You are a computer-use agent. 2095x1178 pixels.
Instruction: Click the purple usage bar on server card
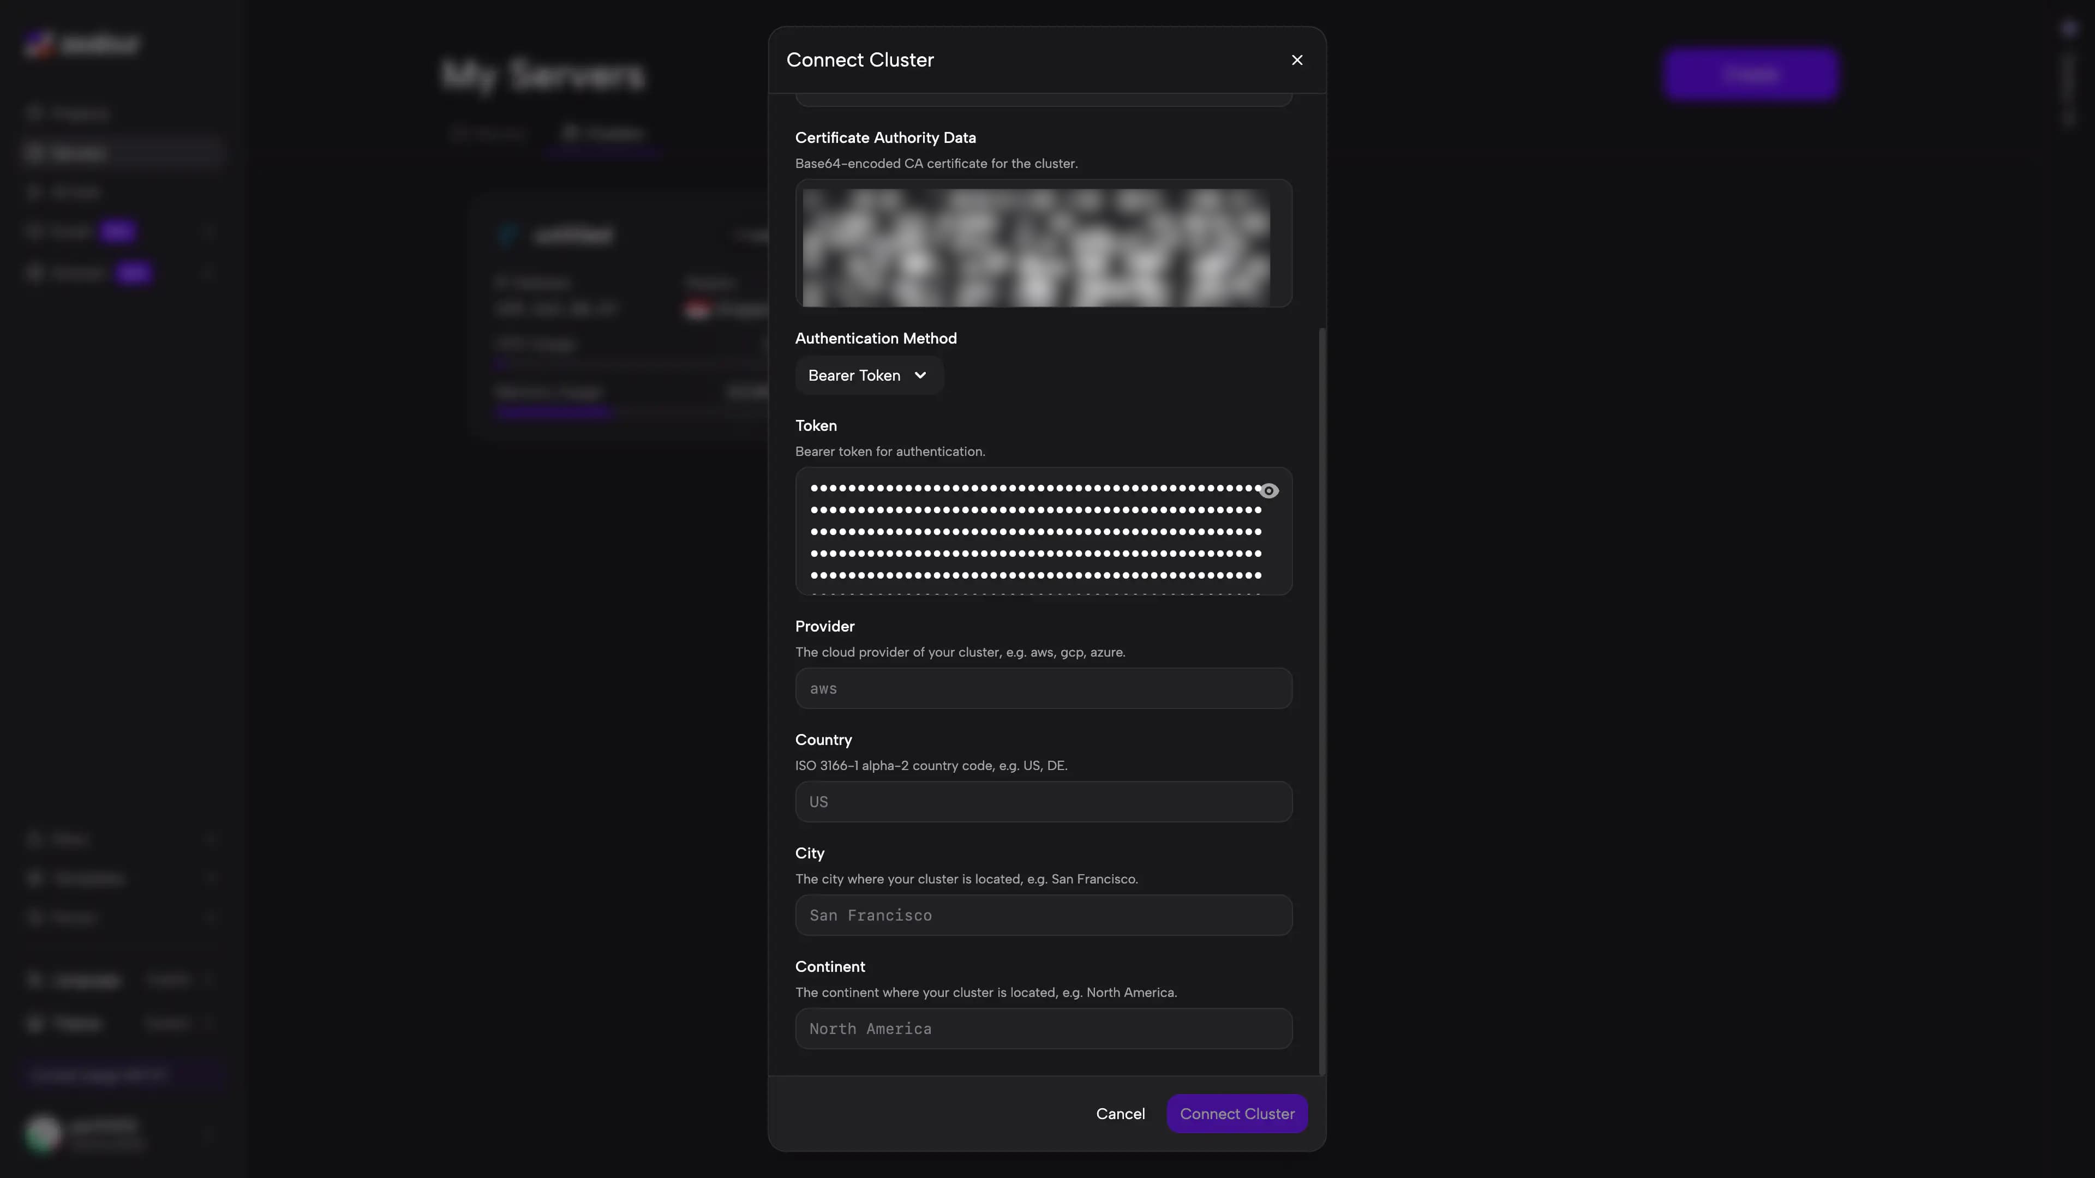click(553, 412)
